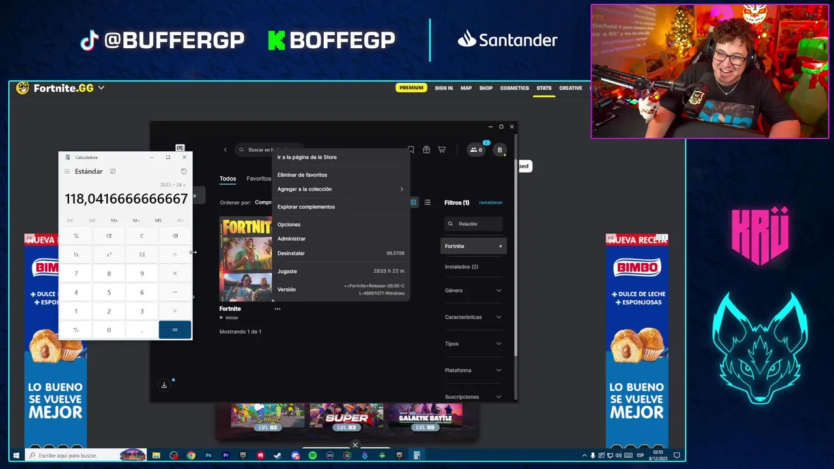Expand the Género filter section
This screenshot has height=469, width=834.
[473, 291]
